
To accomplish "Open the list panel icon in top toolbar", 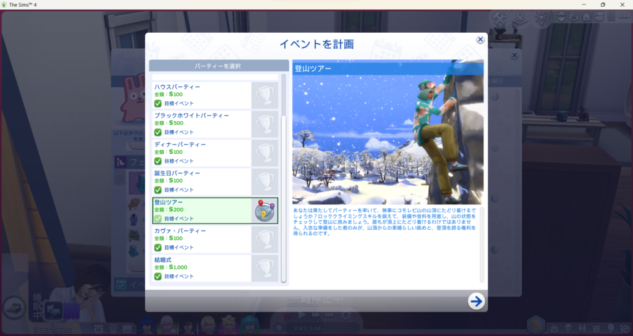I will point(611,17).
